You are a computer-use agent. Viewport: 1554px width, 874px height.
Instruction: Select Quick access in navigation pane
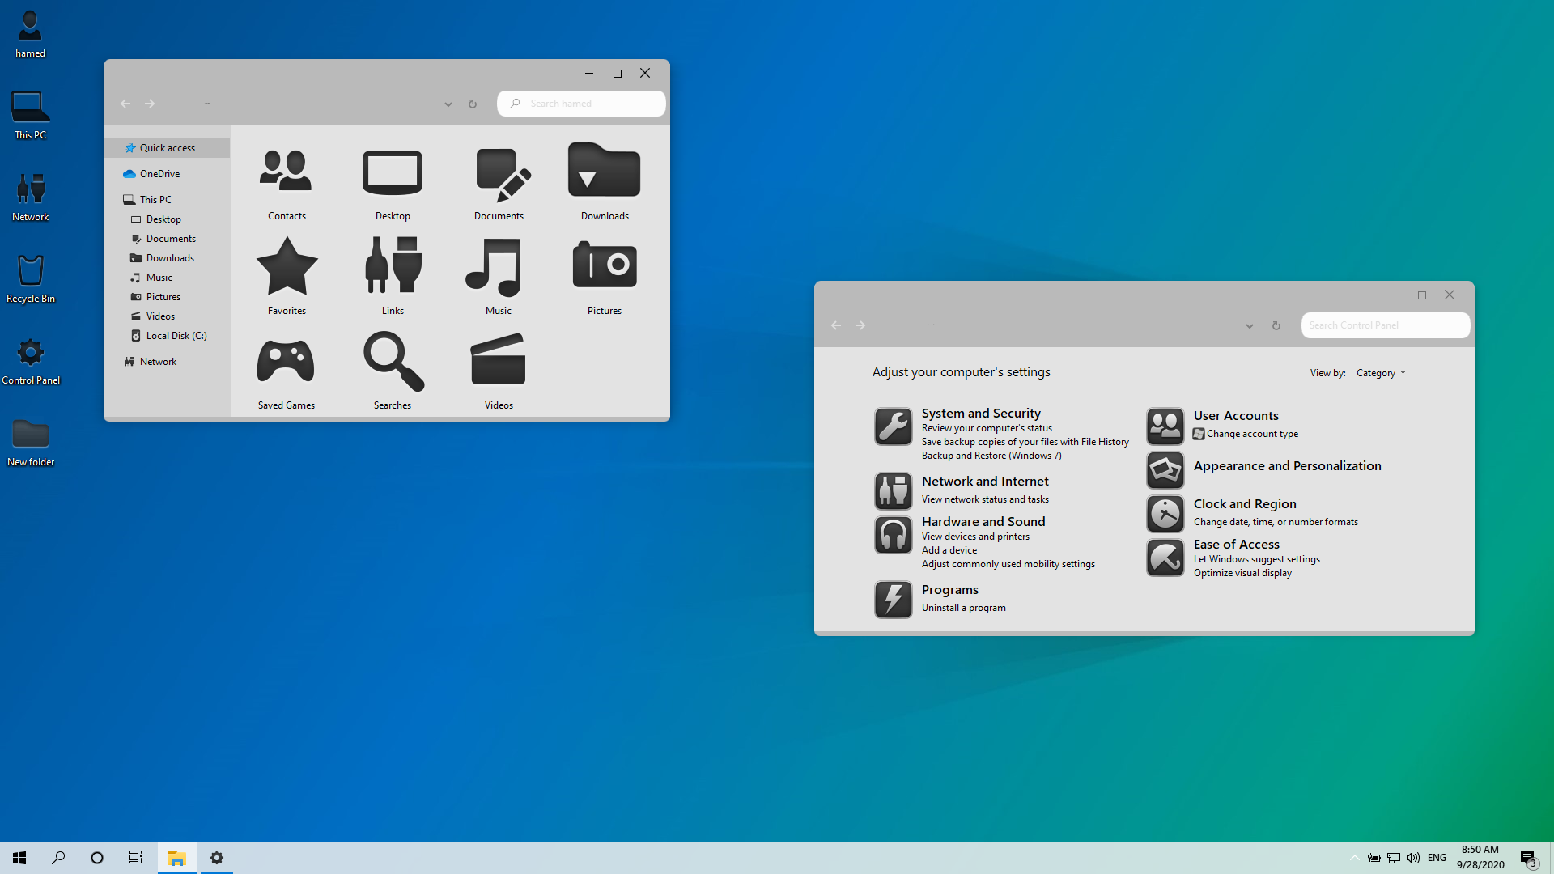coord(167,148)
